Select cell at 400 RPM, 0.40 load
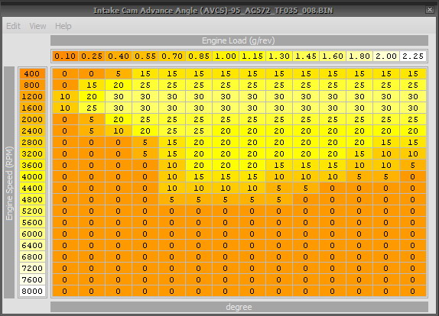This screenshot has width=439, height=316. pyautogui.click(x=119, y=74)
